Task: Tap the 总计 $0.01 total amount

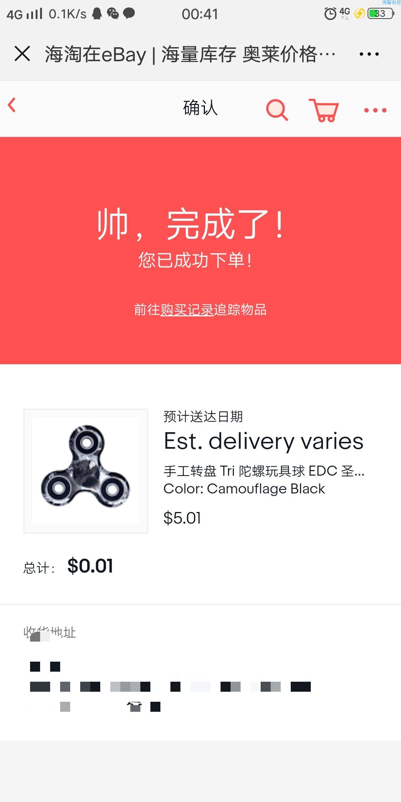Action: 90,566
